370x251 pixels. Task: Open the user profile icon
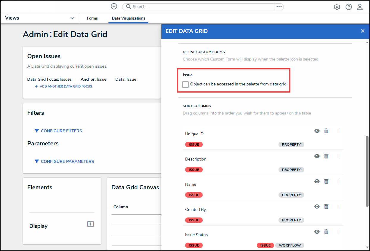point(360,7)
